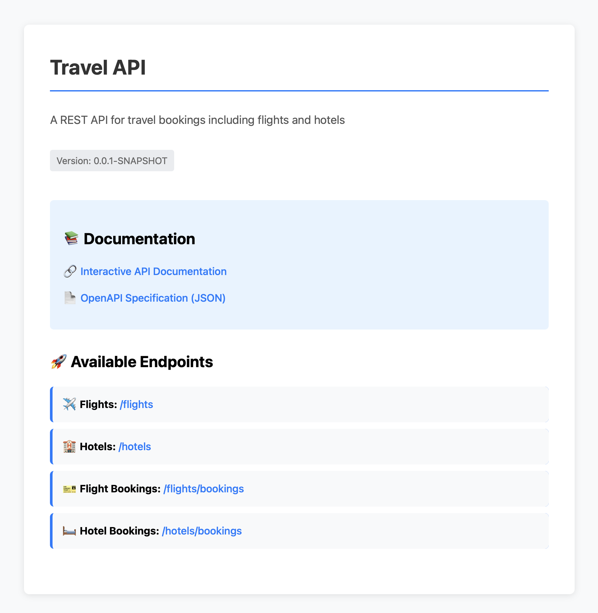This screenshot has height=613, width=598.
Task: Click the Version 0.0.1-SNAPSHOT badge
Action: pyautogui.click(x=112, y=160)
